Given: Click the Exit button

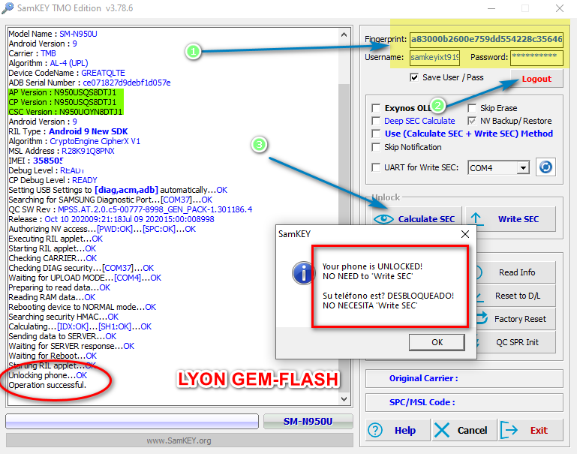Looking at the screenshot, I should 530,430.
